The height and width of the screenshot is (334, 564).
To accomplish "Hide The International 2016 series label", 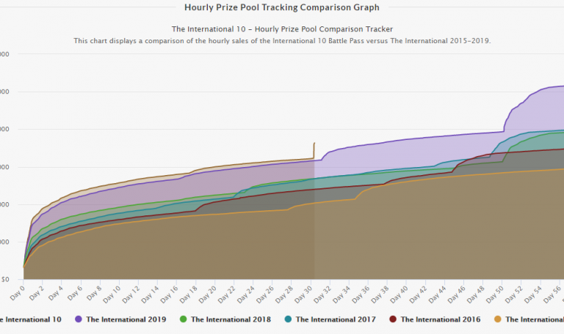I will coord(439,319).
